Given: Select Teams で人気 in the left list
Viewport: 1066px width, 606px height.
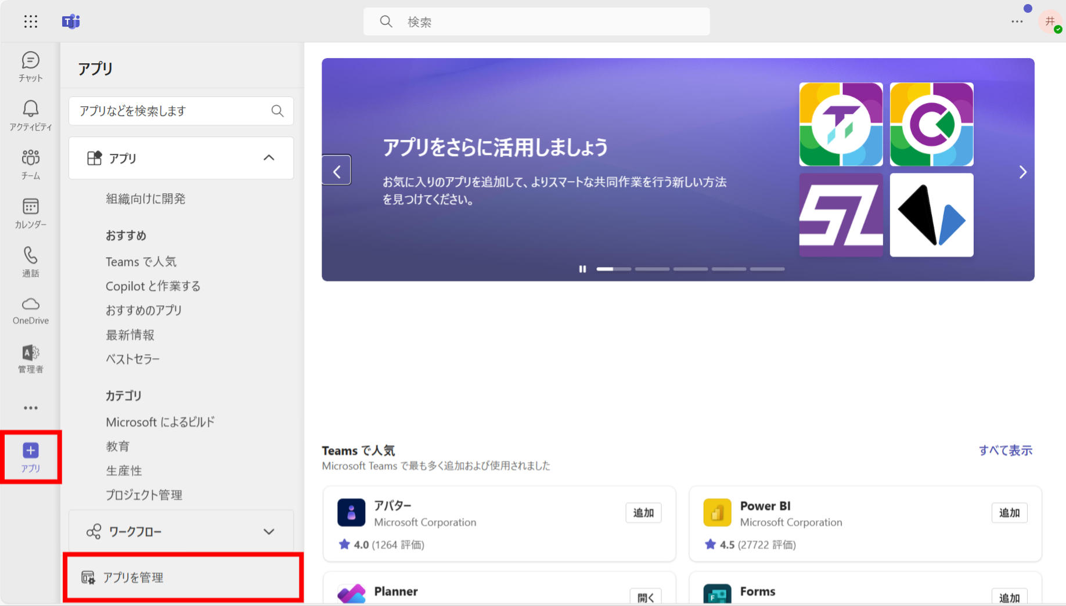Looking at the screenshot, I should (141, 262).
